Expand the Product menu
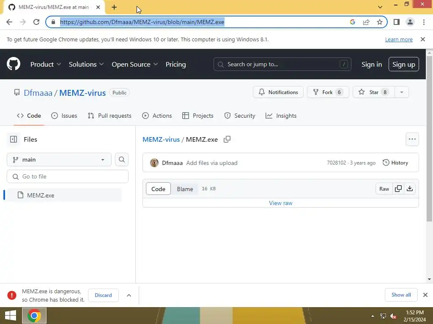433x324 pixels. 46,64
